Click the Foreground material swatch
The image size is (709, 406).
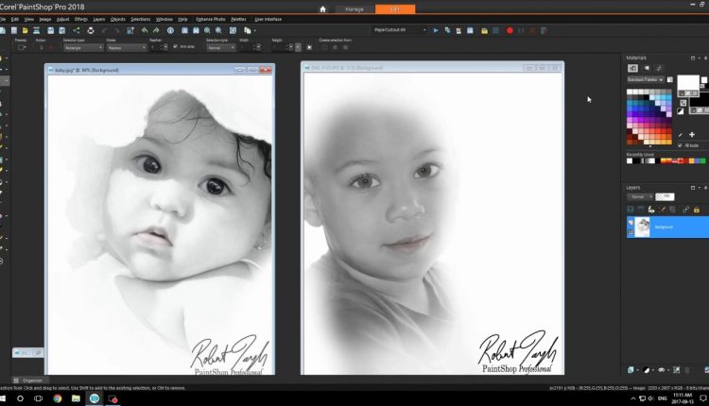(x=688, y=85)
